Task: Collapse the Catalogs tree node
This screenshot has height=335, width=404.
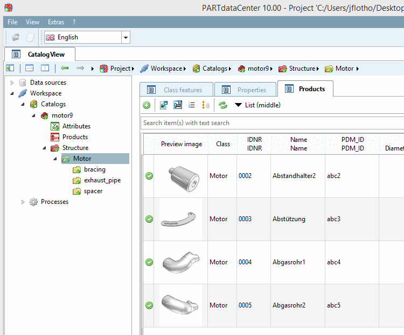Action: click(x=23, y=104)
